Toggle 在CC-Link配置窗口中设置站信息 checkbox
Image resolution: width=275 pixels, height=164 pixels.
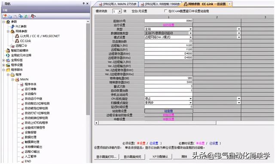click(x=165, y=11)
